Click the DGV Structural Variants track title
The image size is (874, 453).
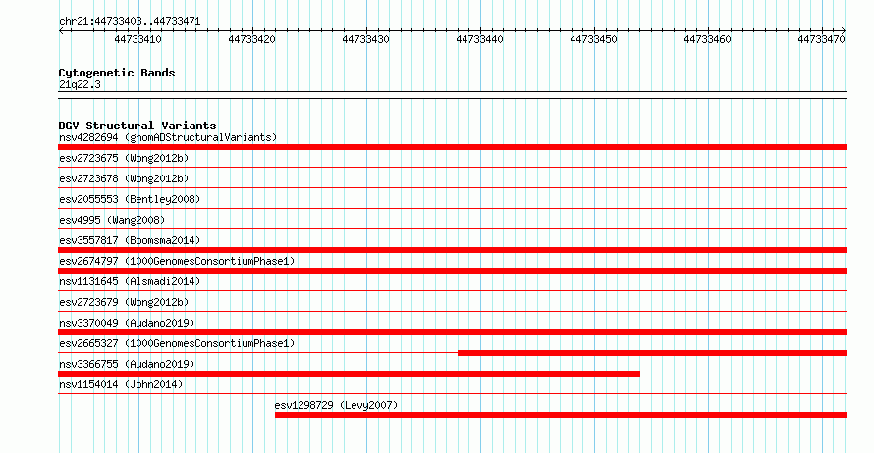(137, 126)
